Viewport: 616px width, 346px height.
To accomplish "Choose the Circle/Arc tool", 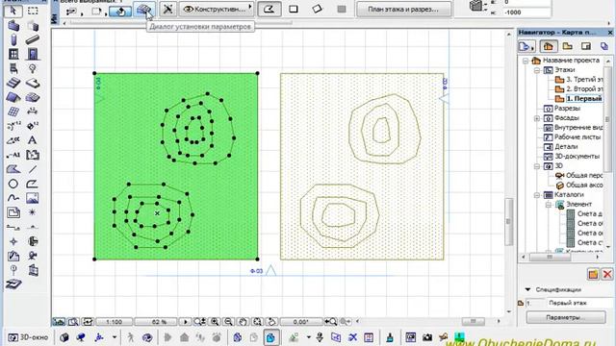I will click(x=13, y=184).
